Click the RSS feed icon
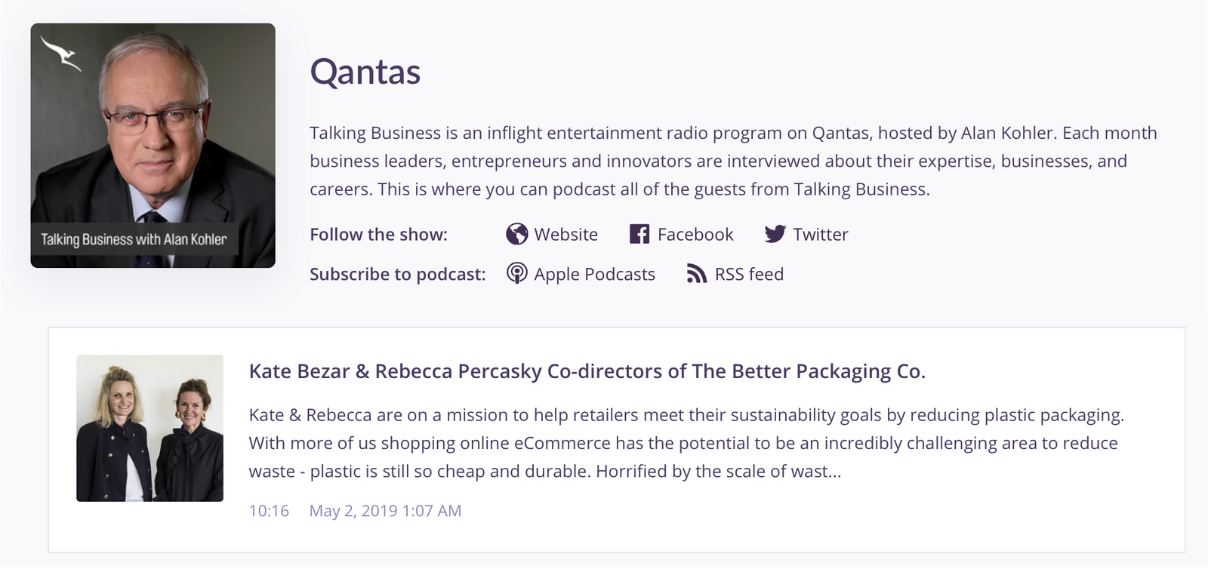The width and height of the screenshot is (1208, 569). pyautogui.click(x=696, y=273)
